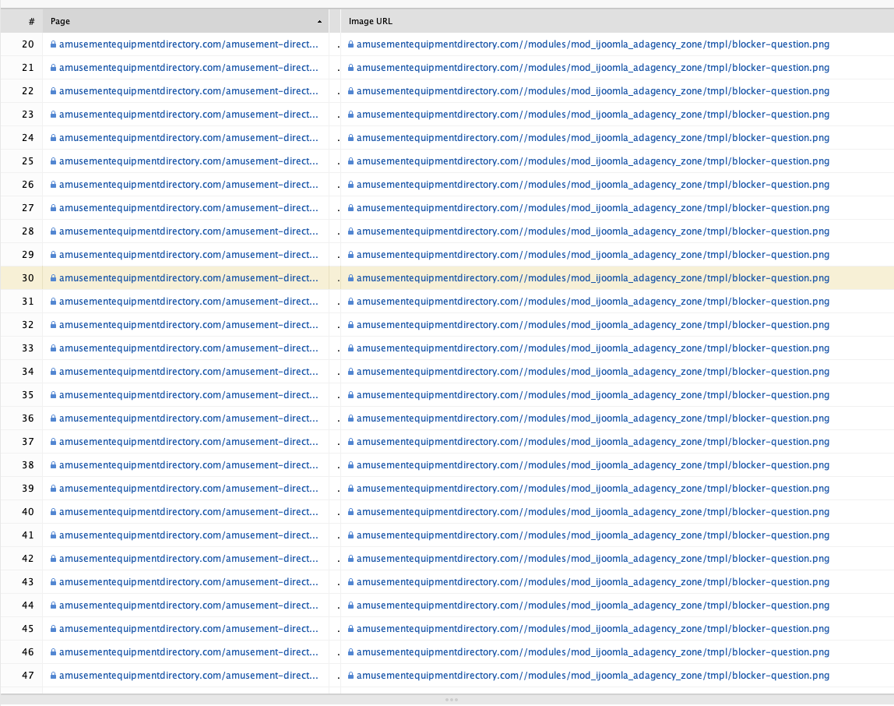Select row number 36

(x=28, y=418)
